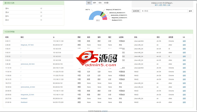Click the 日PV statistics row

34,16
